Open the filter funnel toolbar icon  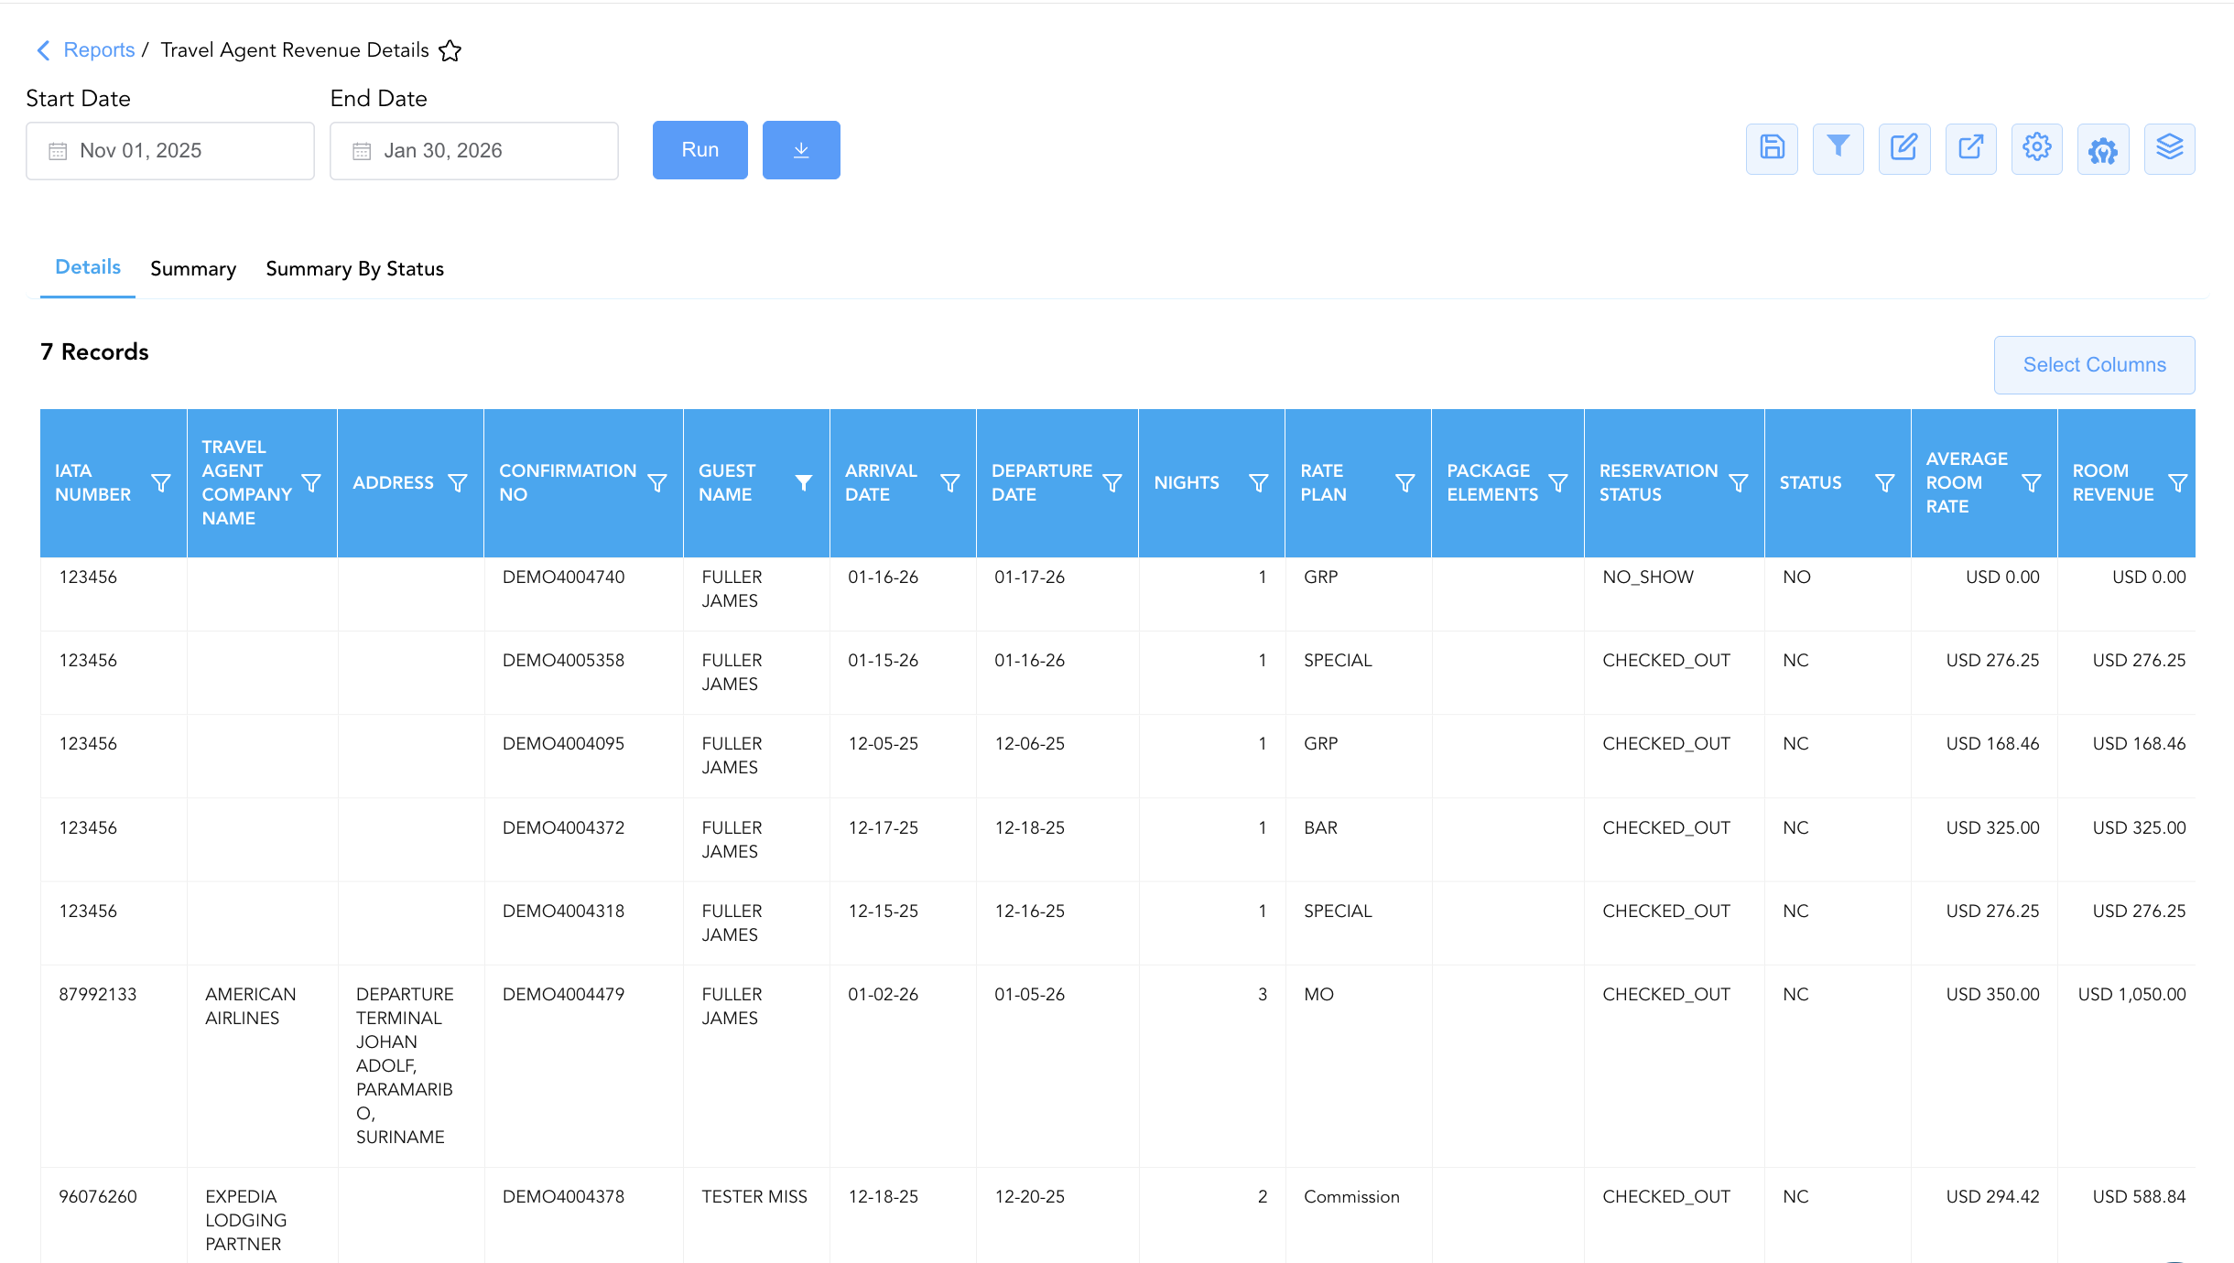[x=1838, y=148]
